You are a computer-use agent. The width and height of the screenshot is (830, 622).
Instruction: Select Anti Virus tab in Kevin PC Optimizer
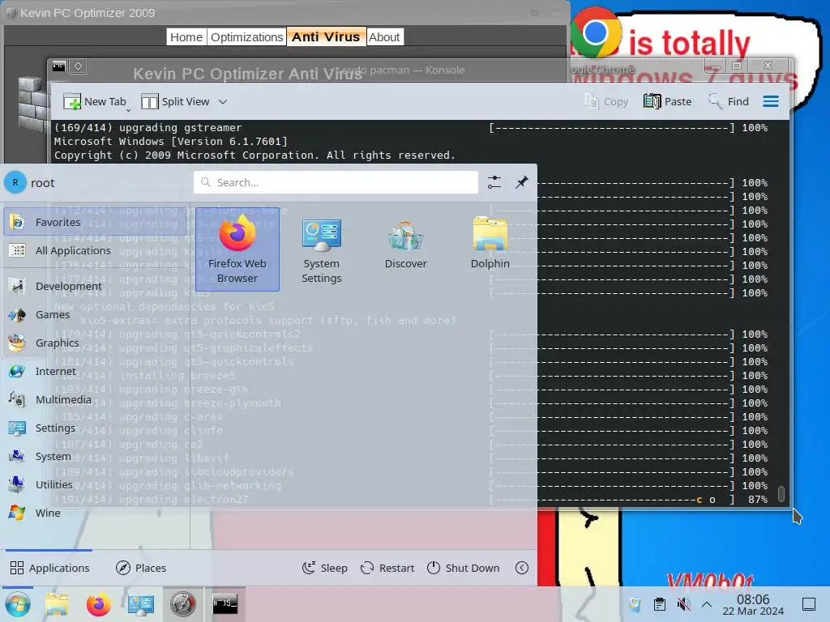(x=326, y=37)
